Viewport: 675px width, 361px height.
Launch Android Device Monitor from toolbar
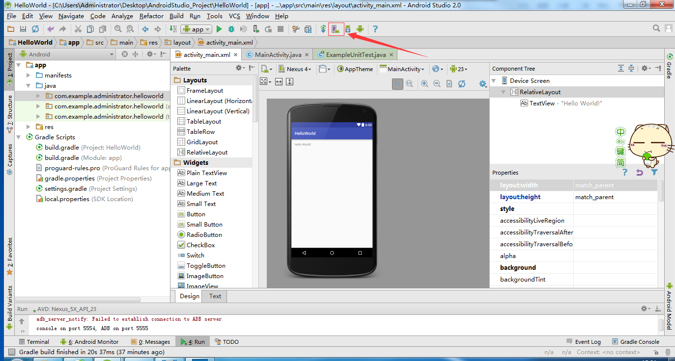(361, 29)
